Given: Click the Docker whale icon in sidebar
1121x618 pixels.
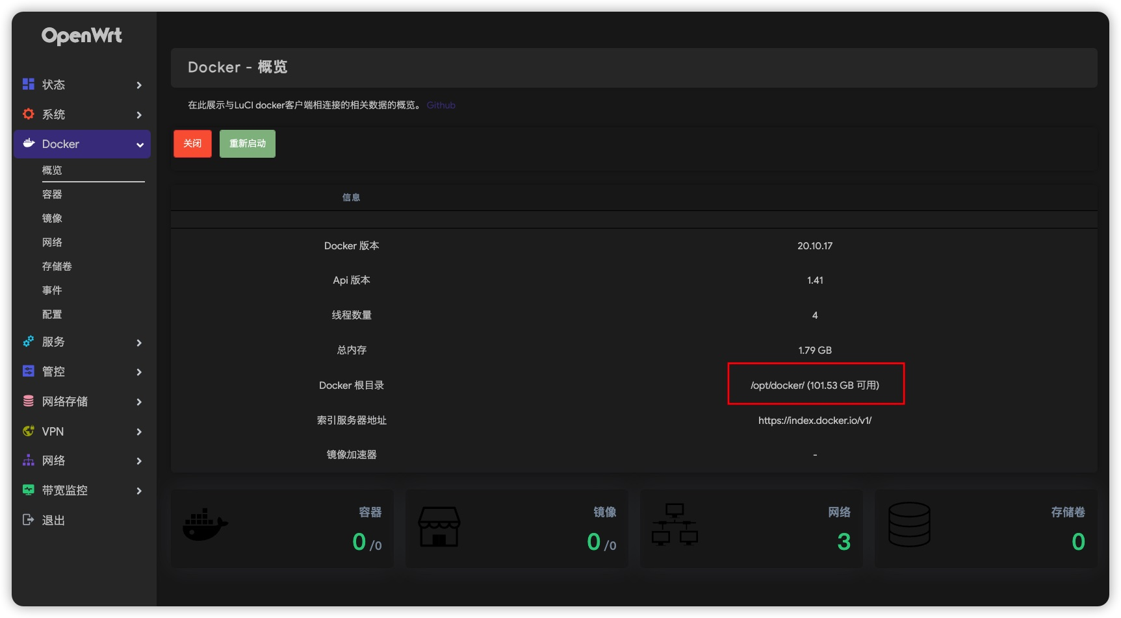Looking at the screenshot, I should (29, 143).
